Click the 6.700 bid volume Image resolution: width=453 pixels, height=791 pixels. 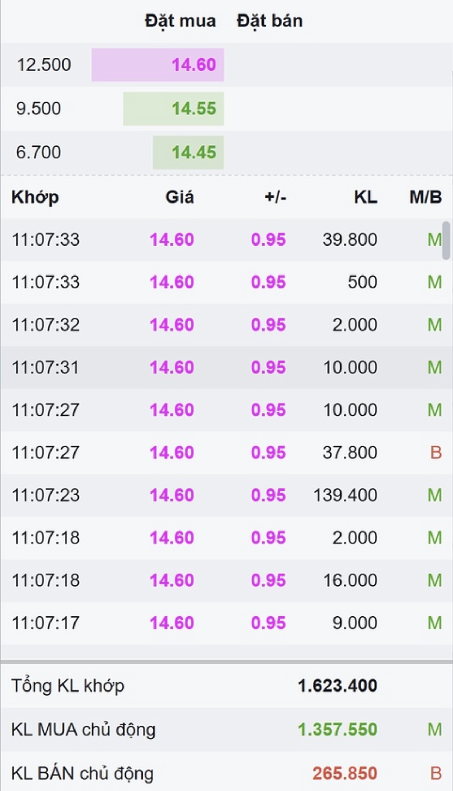pos(38,152)
